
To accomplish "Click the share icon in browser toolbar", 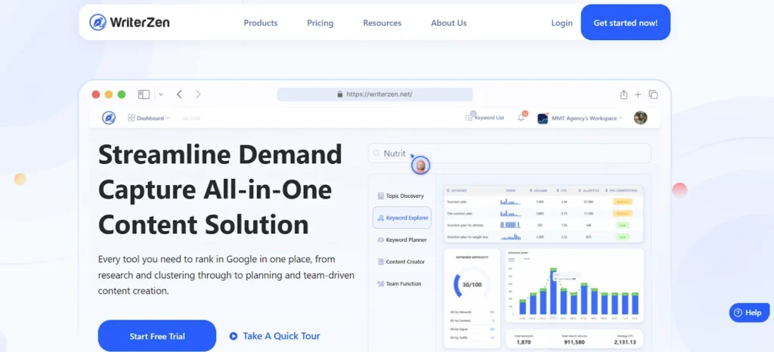I will (624, 94).
